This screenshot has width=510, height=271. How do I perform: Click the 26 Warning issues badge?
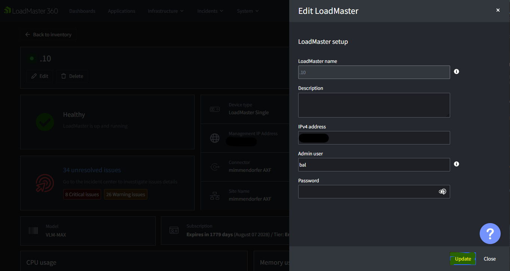point(126,194)
